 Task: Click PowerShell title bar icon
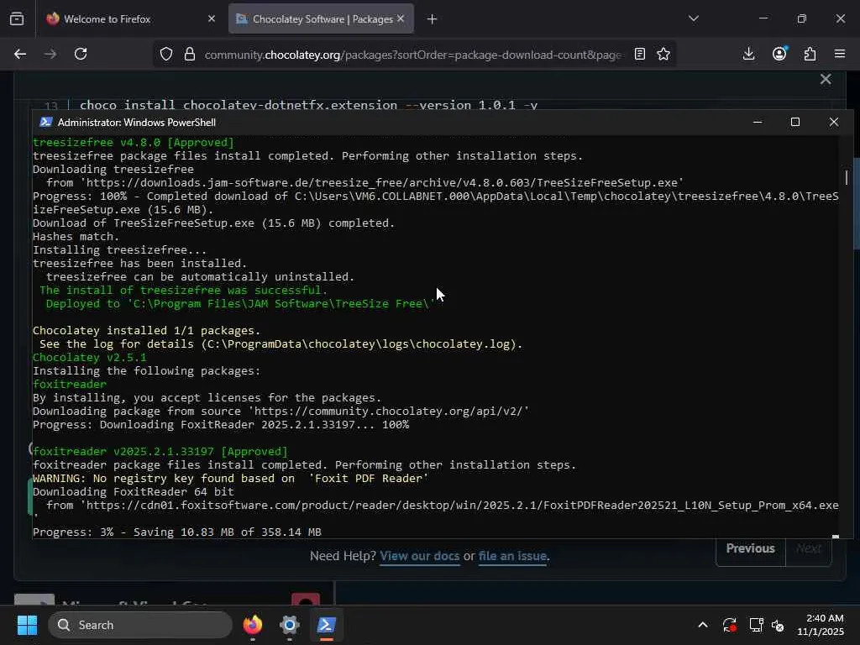click(x=46, y=122)
